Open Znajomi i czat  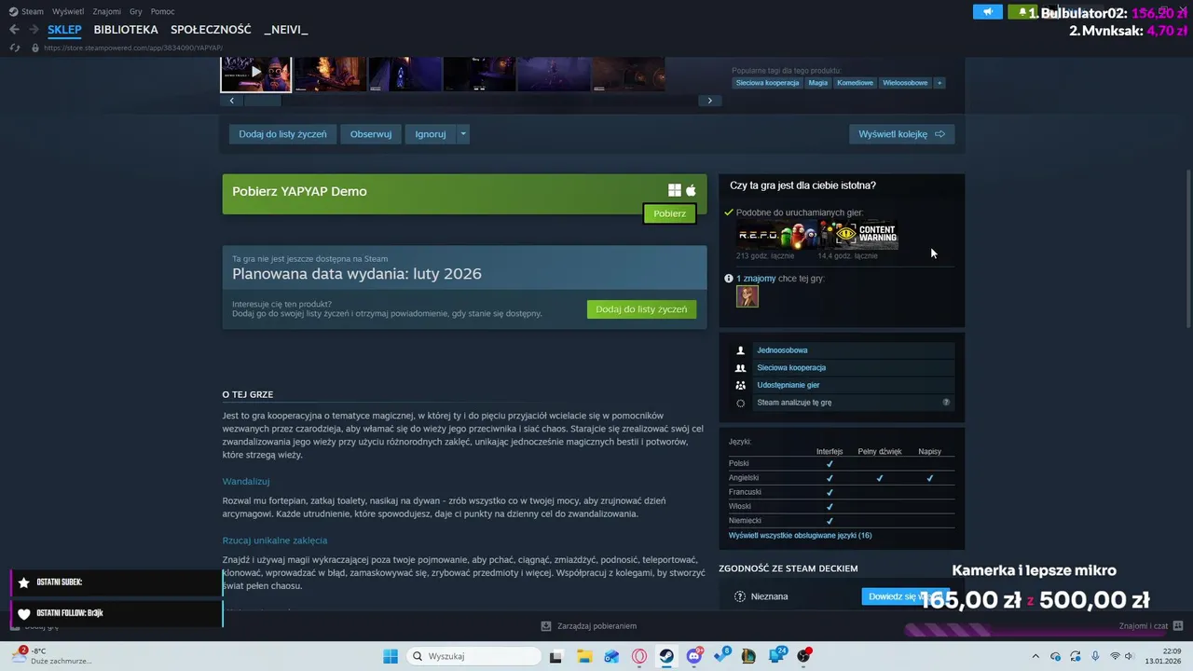pyautogui.click(x=1151, y=626)
